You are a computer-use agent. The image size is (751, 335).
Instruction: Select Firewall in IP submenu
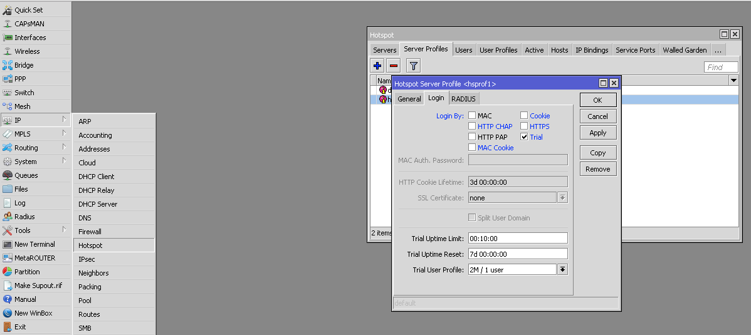[x=90, y=232]
